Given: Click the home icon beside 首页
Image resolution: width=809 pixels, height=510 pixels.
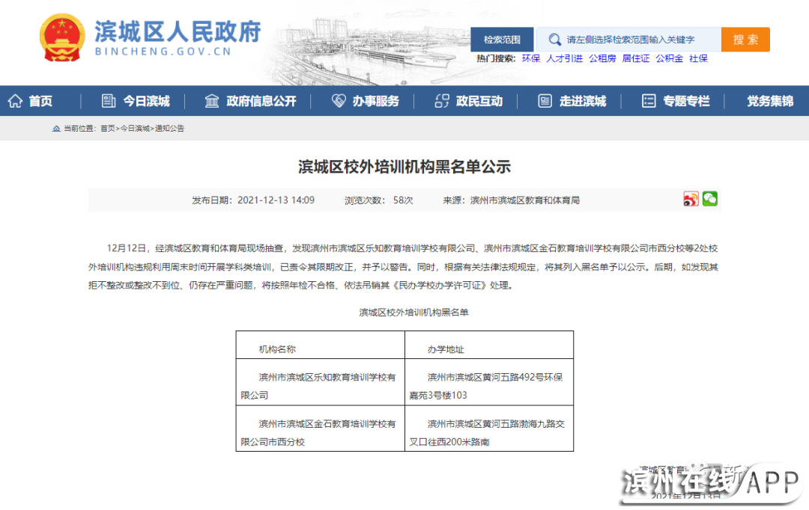Looking at the screenshot, I should 15,101.
